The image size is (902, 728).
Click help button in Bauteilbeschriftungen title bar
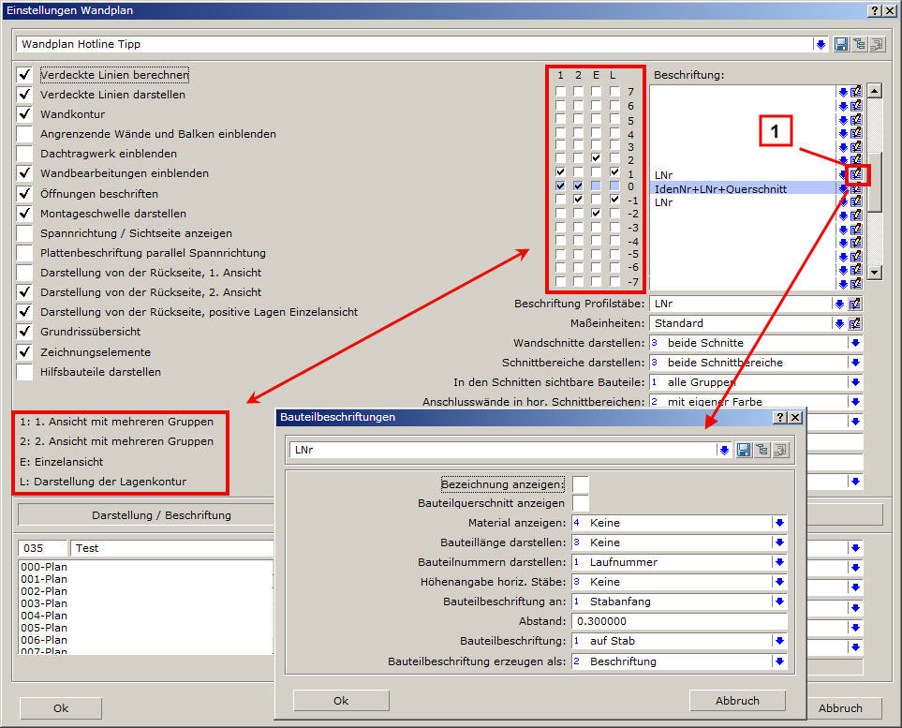(x=780, y=417)
